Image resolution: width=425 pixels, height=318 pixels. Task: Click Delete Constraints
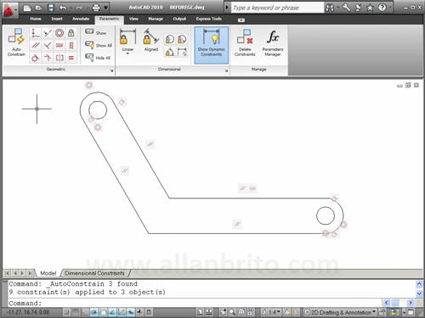tap(245, 43)
